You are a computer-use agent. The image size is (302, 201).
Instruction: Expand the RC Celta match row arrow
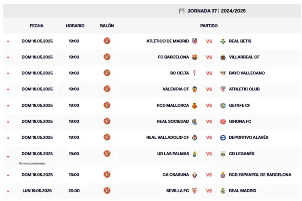click(8, 73)
